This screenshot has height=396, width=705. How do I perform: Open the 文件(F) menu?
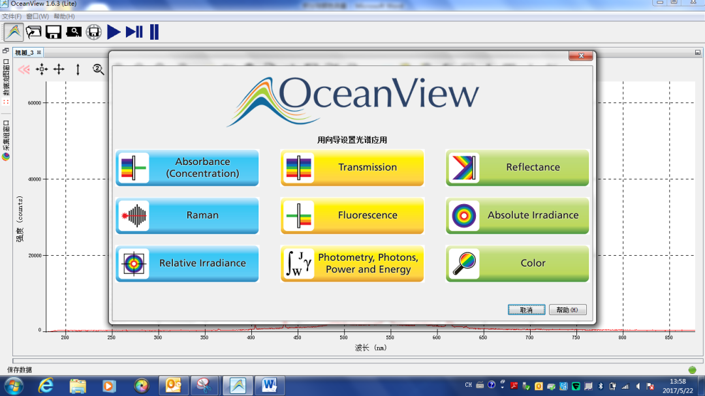[x=12, y=16]
